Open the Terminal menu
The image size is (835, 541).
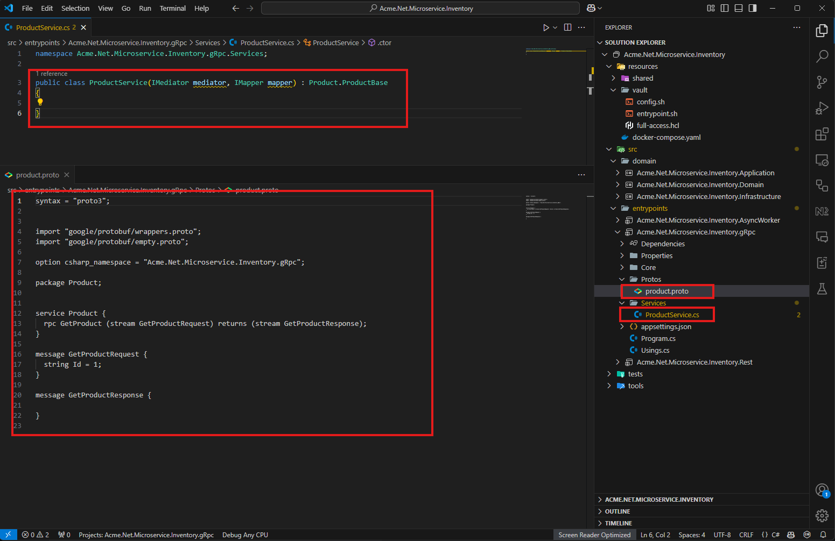coord(173,8)
